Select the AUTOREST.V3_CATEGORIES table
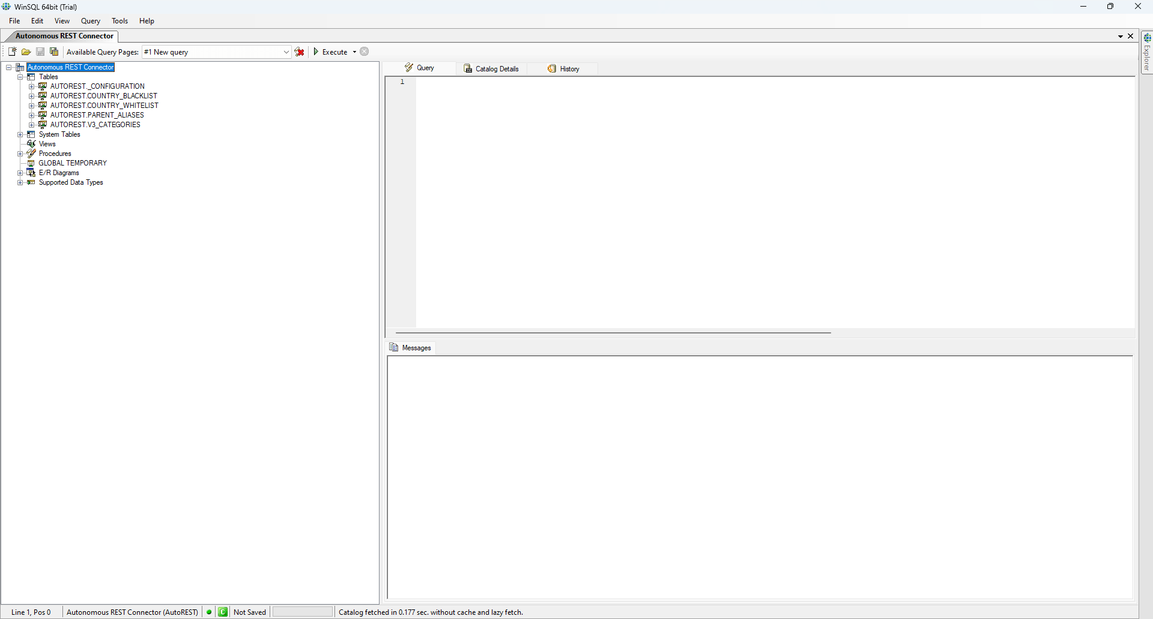Viewport: 1153px width, 619px height. tap(95, 125)
